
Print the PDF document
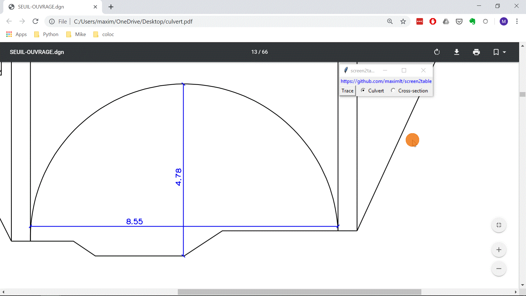(476, 52)
